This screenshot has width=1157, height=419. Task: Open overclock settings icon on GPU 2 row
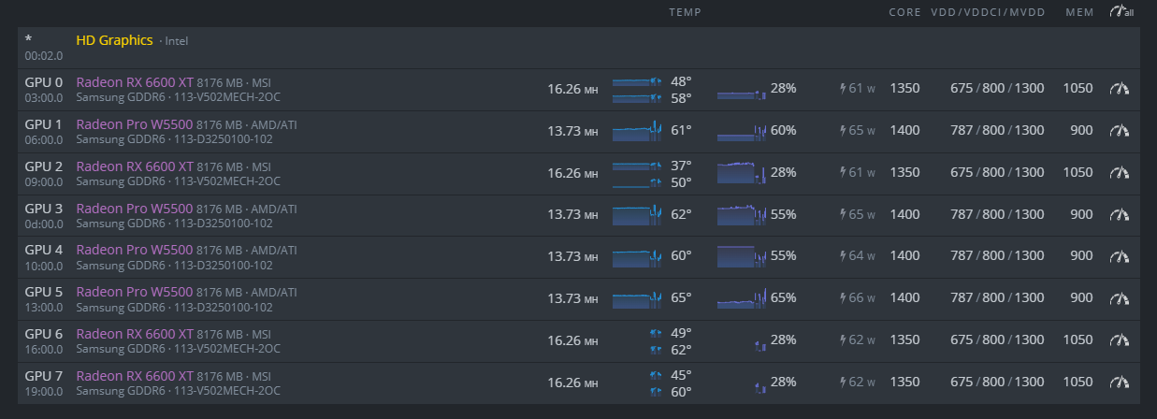click(x=1120, y=173)
